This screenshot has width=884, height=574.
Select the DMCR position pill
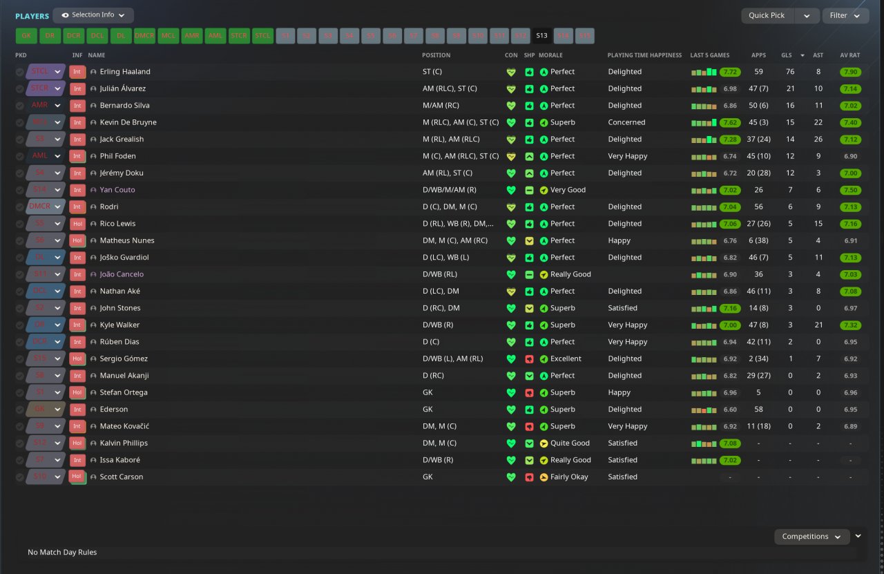click(144, 36)
